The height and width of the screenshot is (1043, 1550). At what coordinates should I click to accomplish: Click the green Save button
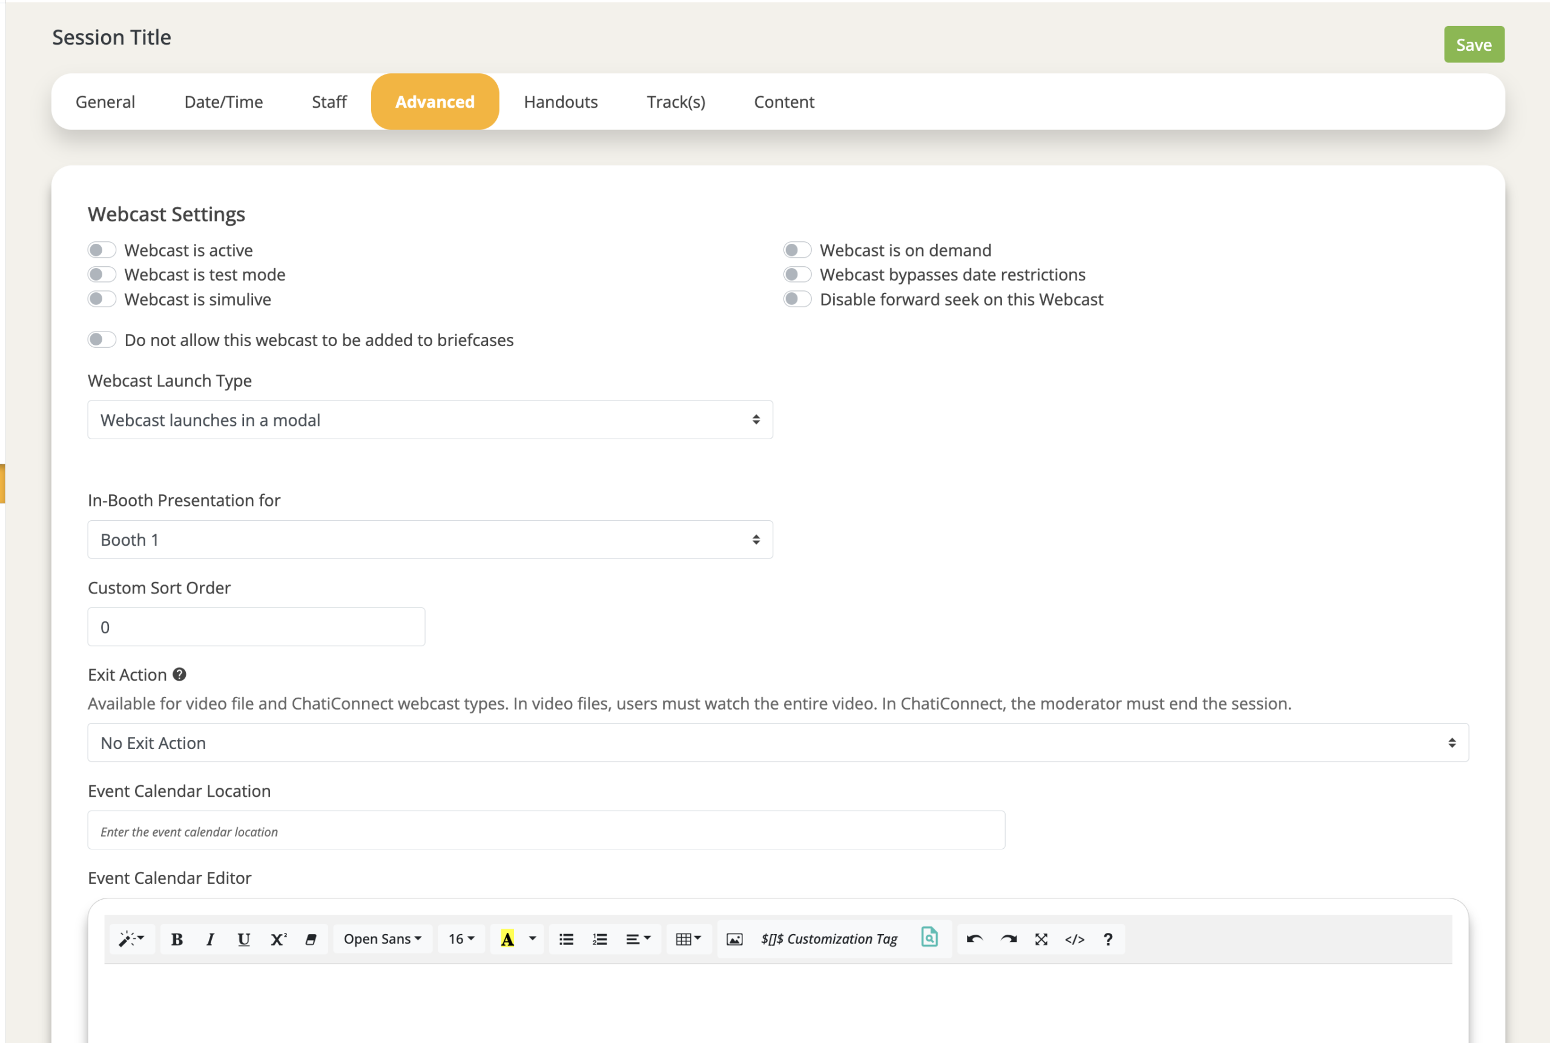click(x=1474, y=45)
